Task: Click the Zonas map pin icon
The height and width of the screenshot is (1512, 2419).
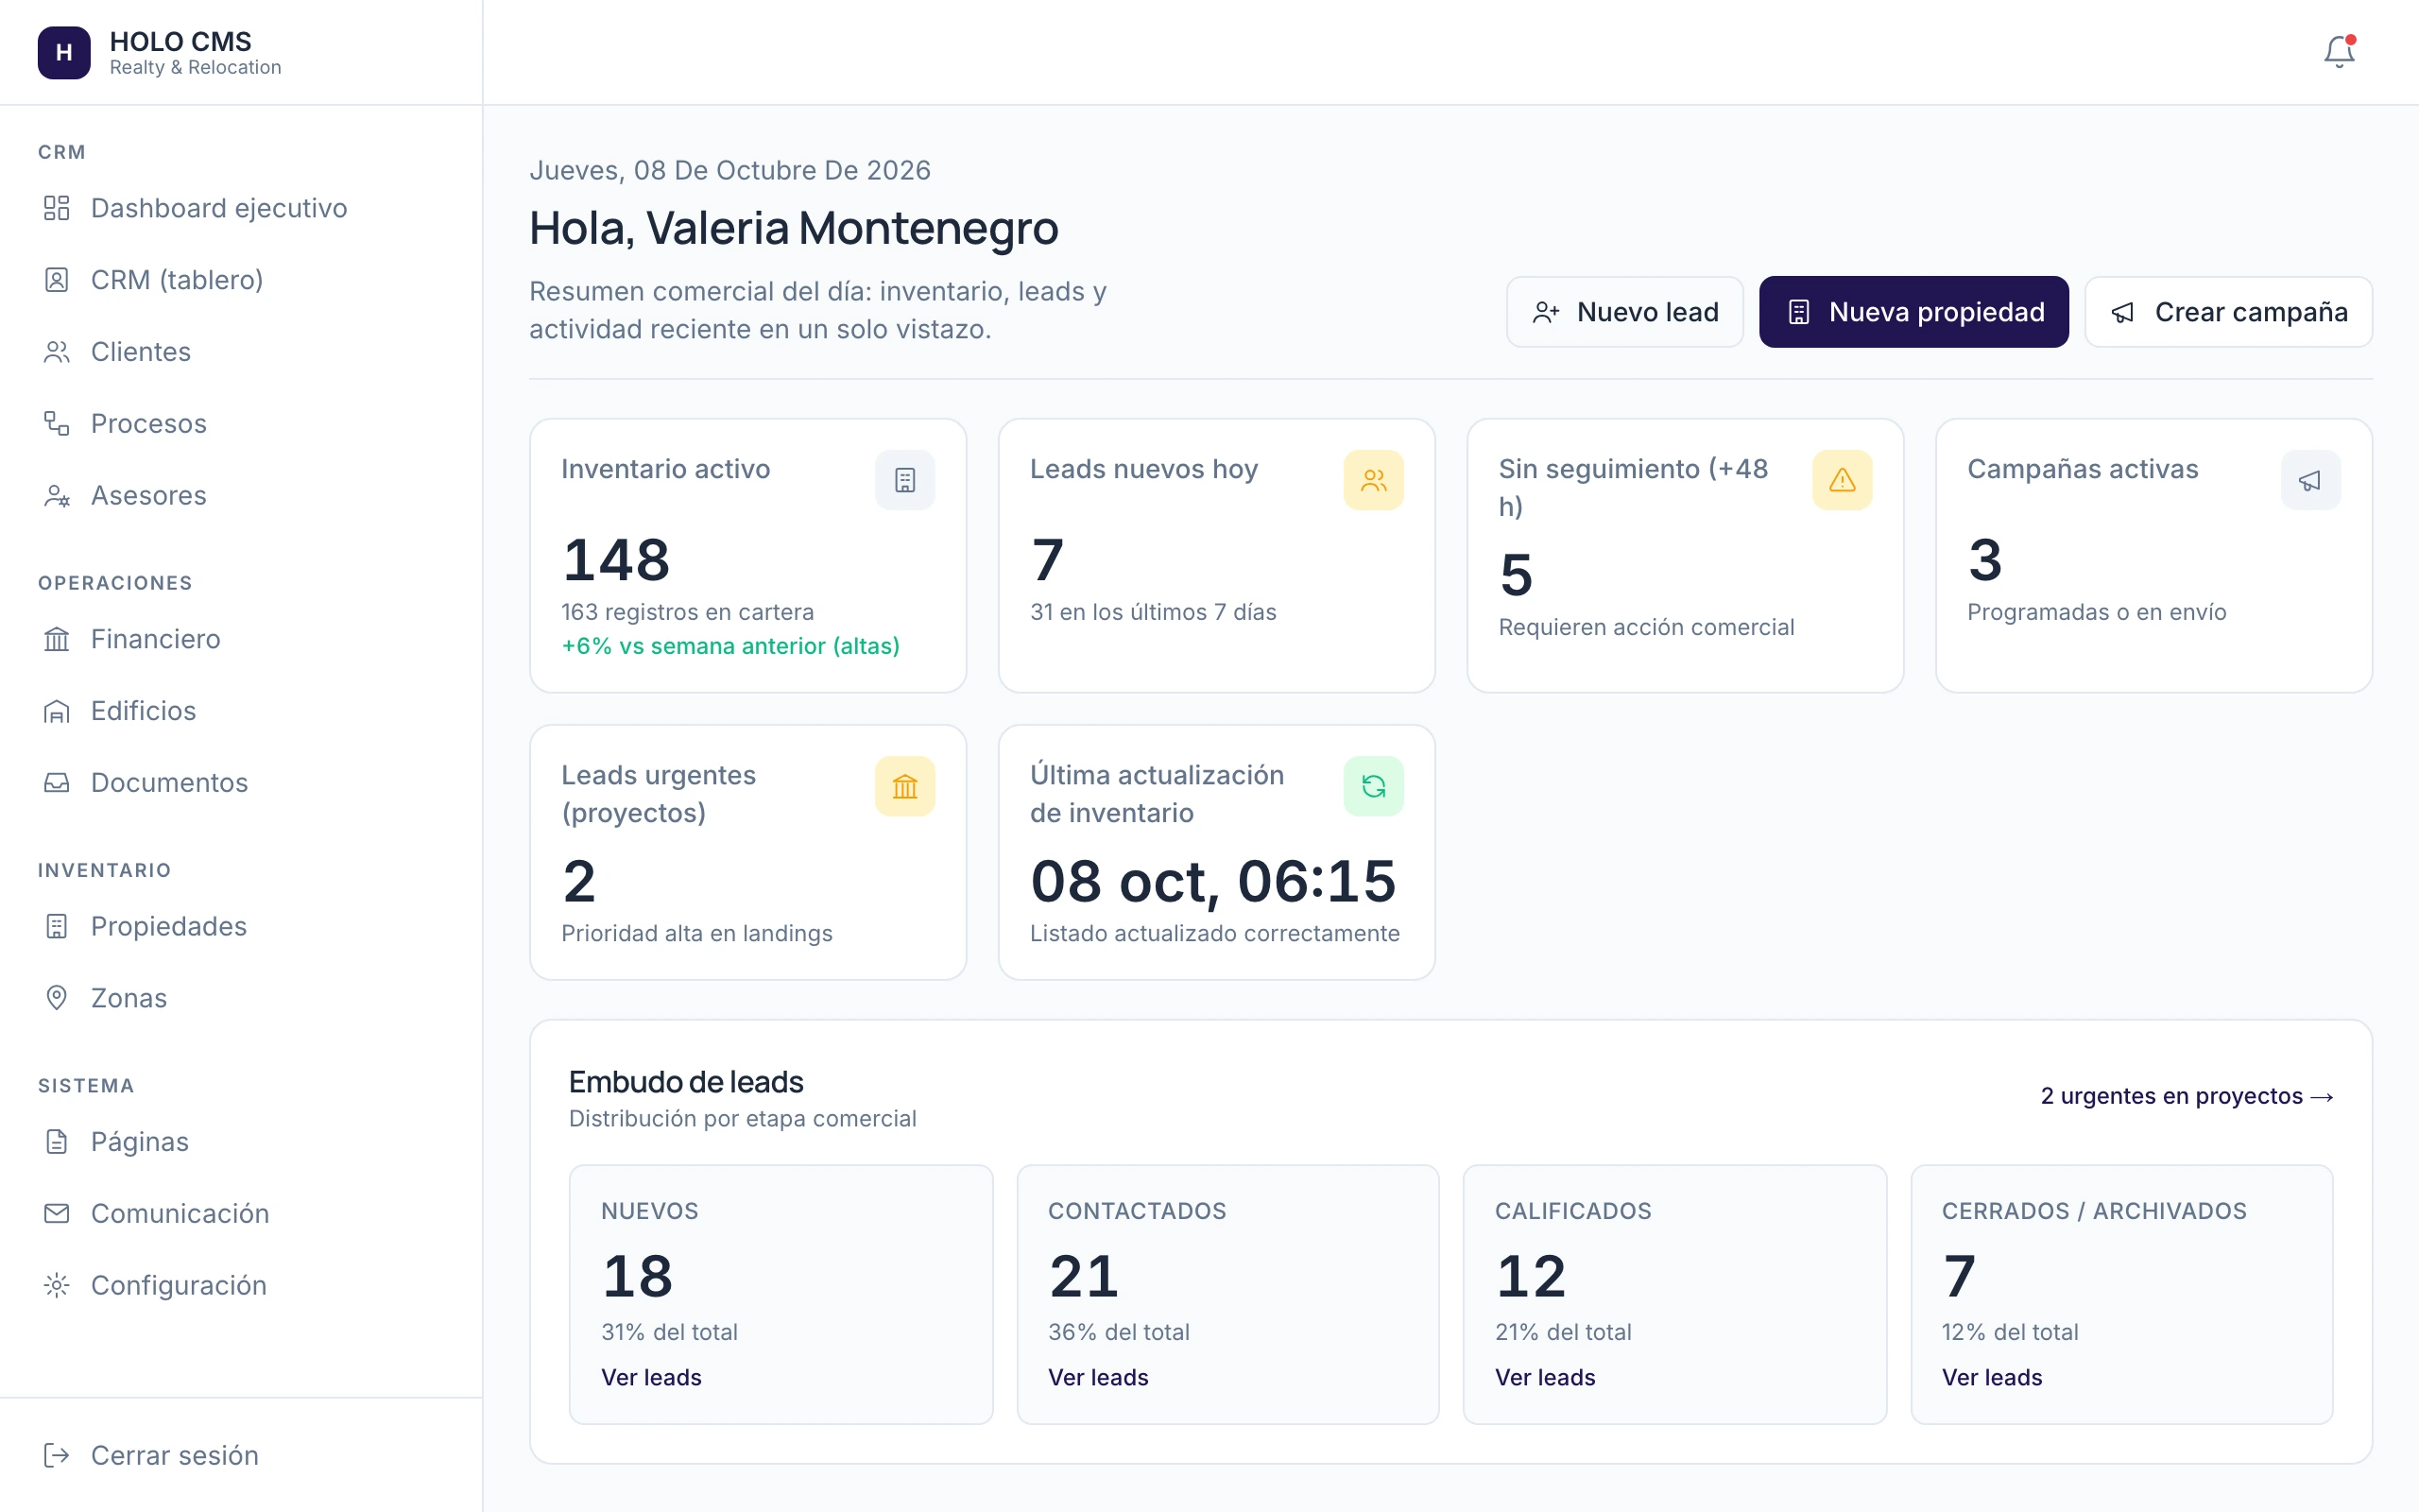Action: pos(57,998)
